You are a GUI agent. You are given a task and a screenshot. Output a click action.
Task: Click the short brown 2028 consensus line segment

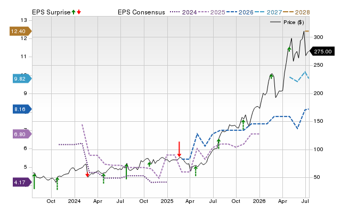307,31
